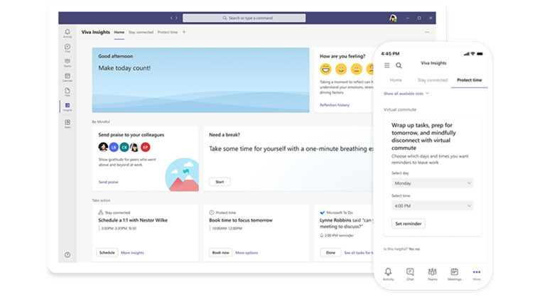Open the Send praise link
The width and height of the screenshot is (540, 304).
click(108, 182)
